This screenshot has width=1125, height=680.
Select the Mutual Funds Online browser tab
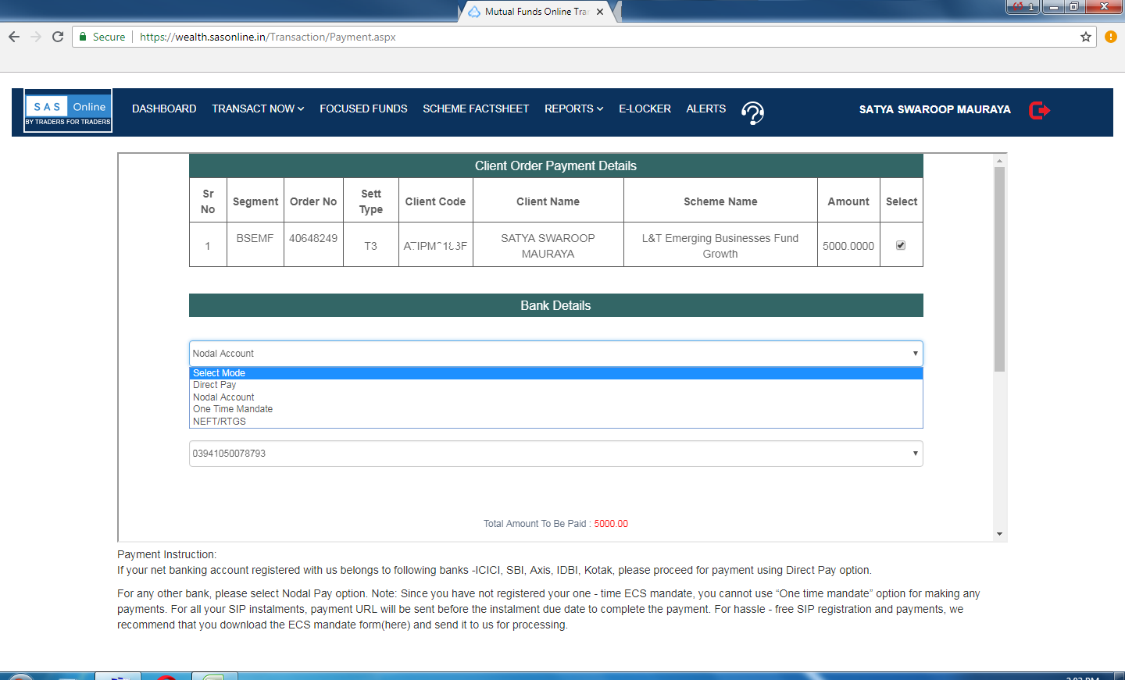pyautogui.click(x=537, y=12)
